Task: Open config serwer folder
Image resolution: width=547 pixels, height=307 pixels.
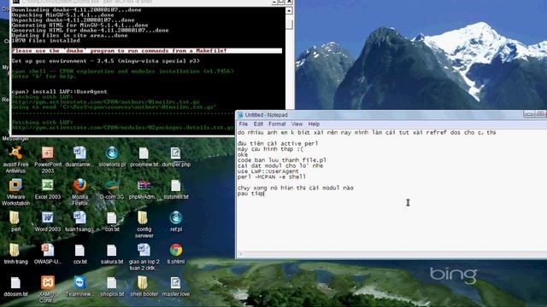Action: (x=143, y=217)
